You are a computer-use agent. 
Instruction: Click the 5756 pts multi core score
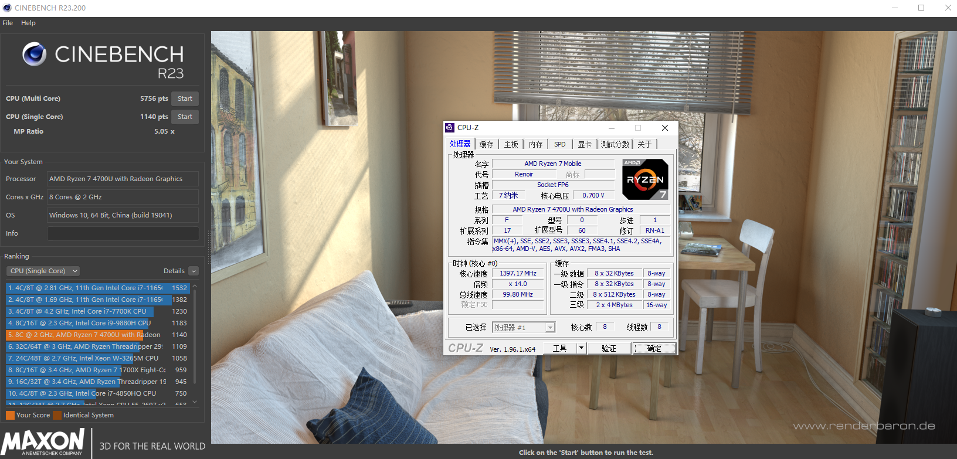pos(154,98)
